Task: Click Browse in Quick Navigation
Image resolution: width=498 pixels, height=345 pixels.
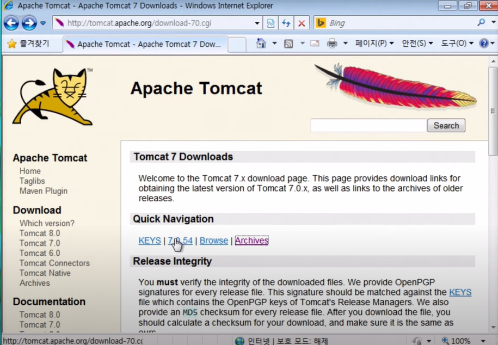Action: point(214,241)
